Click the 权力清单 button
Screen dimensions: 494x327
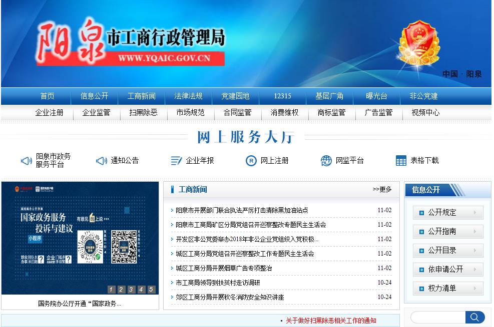pyautogui.click(x=447, y=288)
